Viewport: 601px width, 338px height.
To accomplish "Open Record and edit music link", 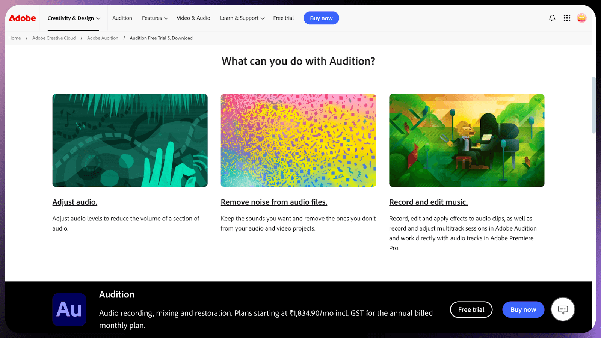I will pos(428,202).
